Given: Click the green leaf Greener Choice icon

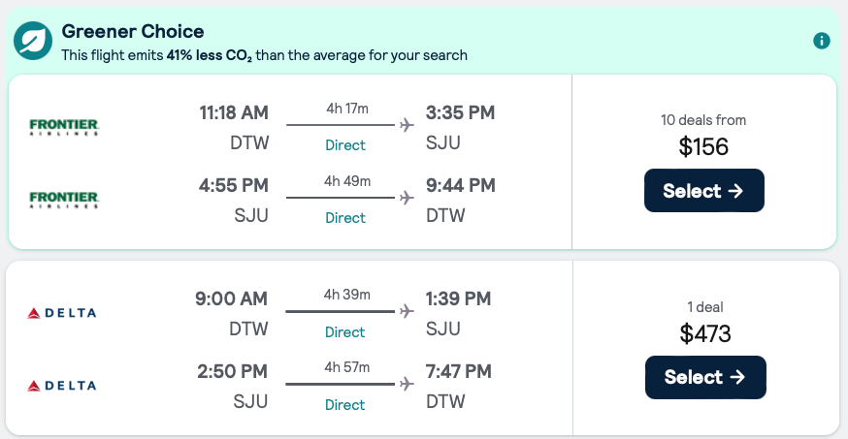Looking at the screenshot, I should (33, 41).
